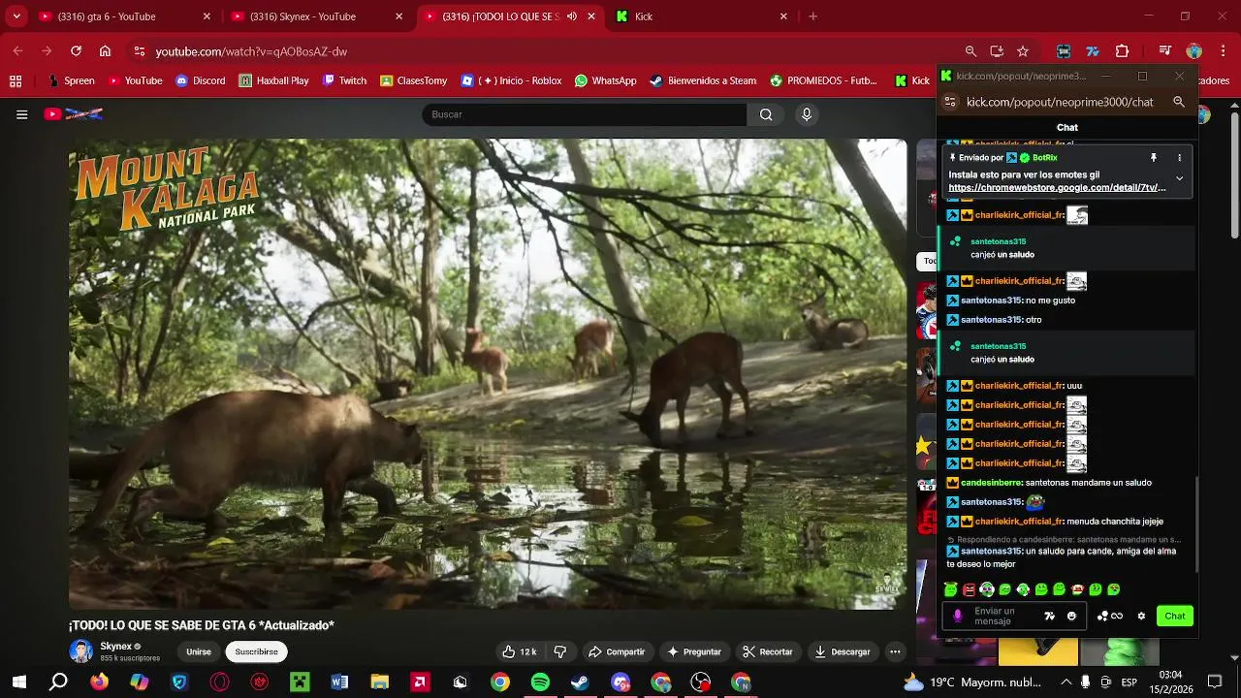The width and height of the screenshot is (1241, 698).
Task: Install app icon in address bar
Action: (x=997, y=51)
